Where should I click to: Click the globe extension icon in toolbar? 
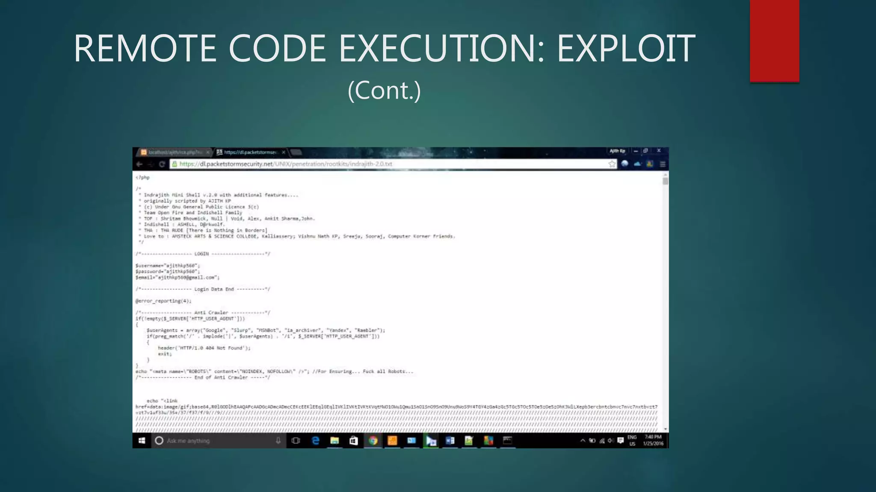624,164
